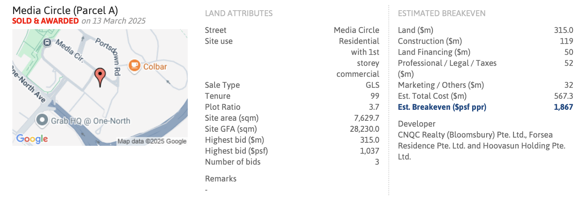Click the transit station icon near Media Cir
The width and height of the screenshot is (588, 200).
pyautogui.click(x=47, y=43)
